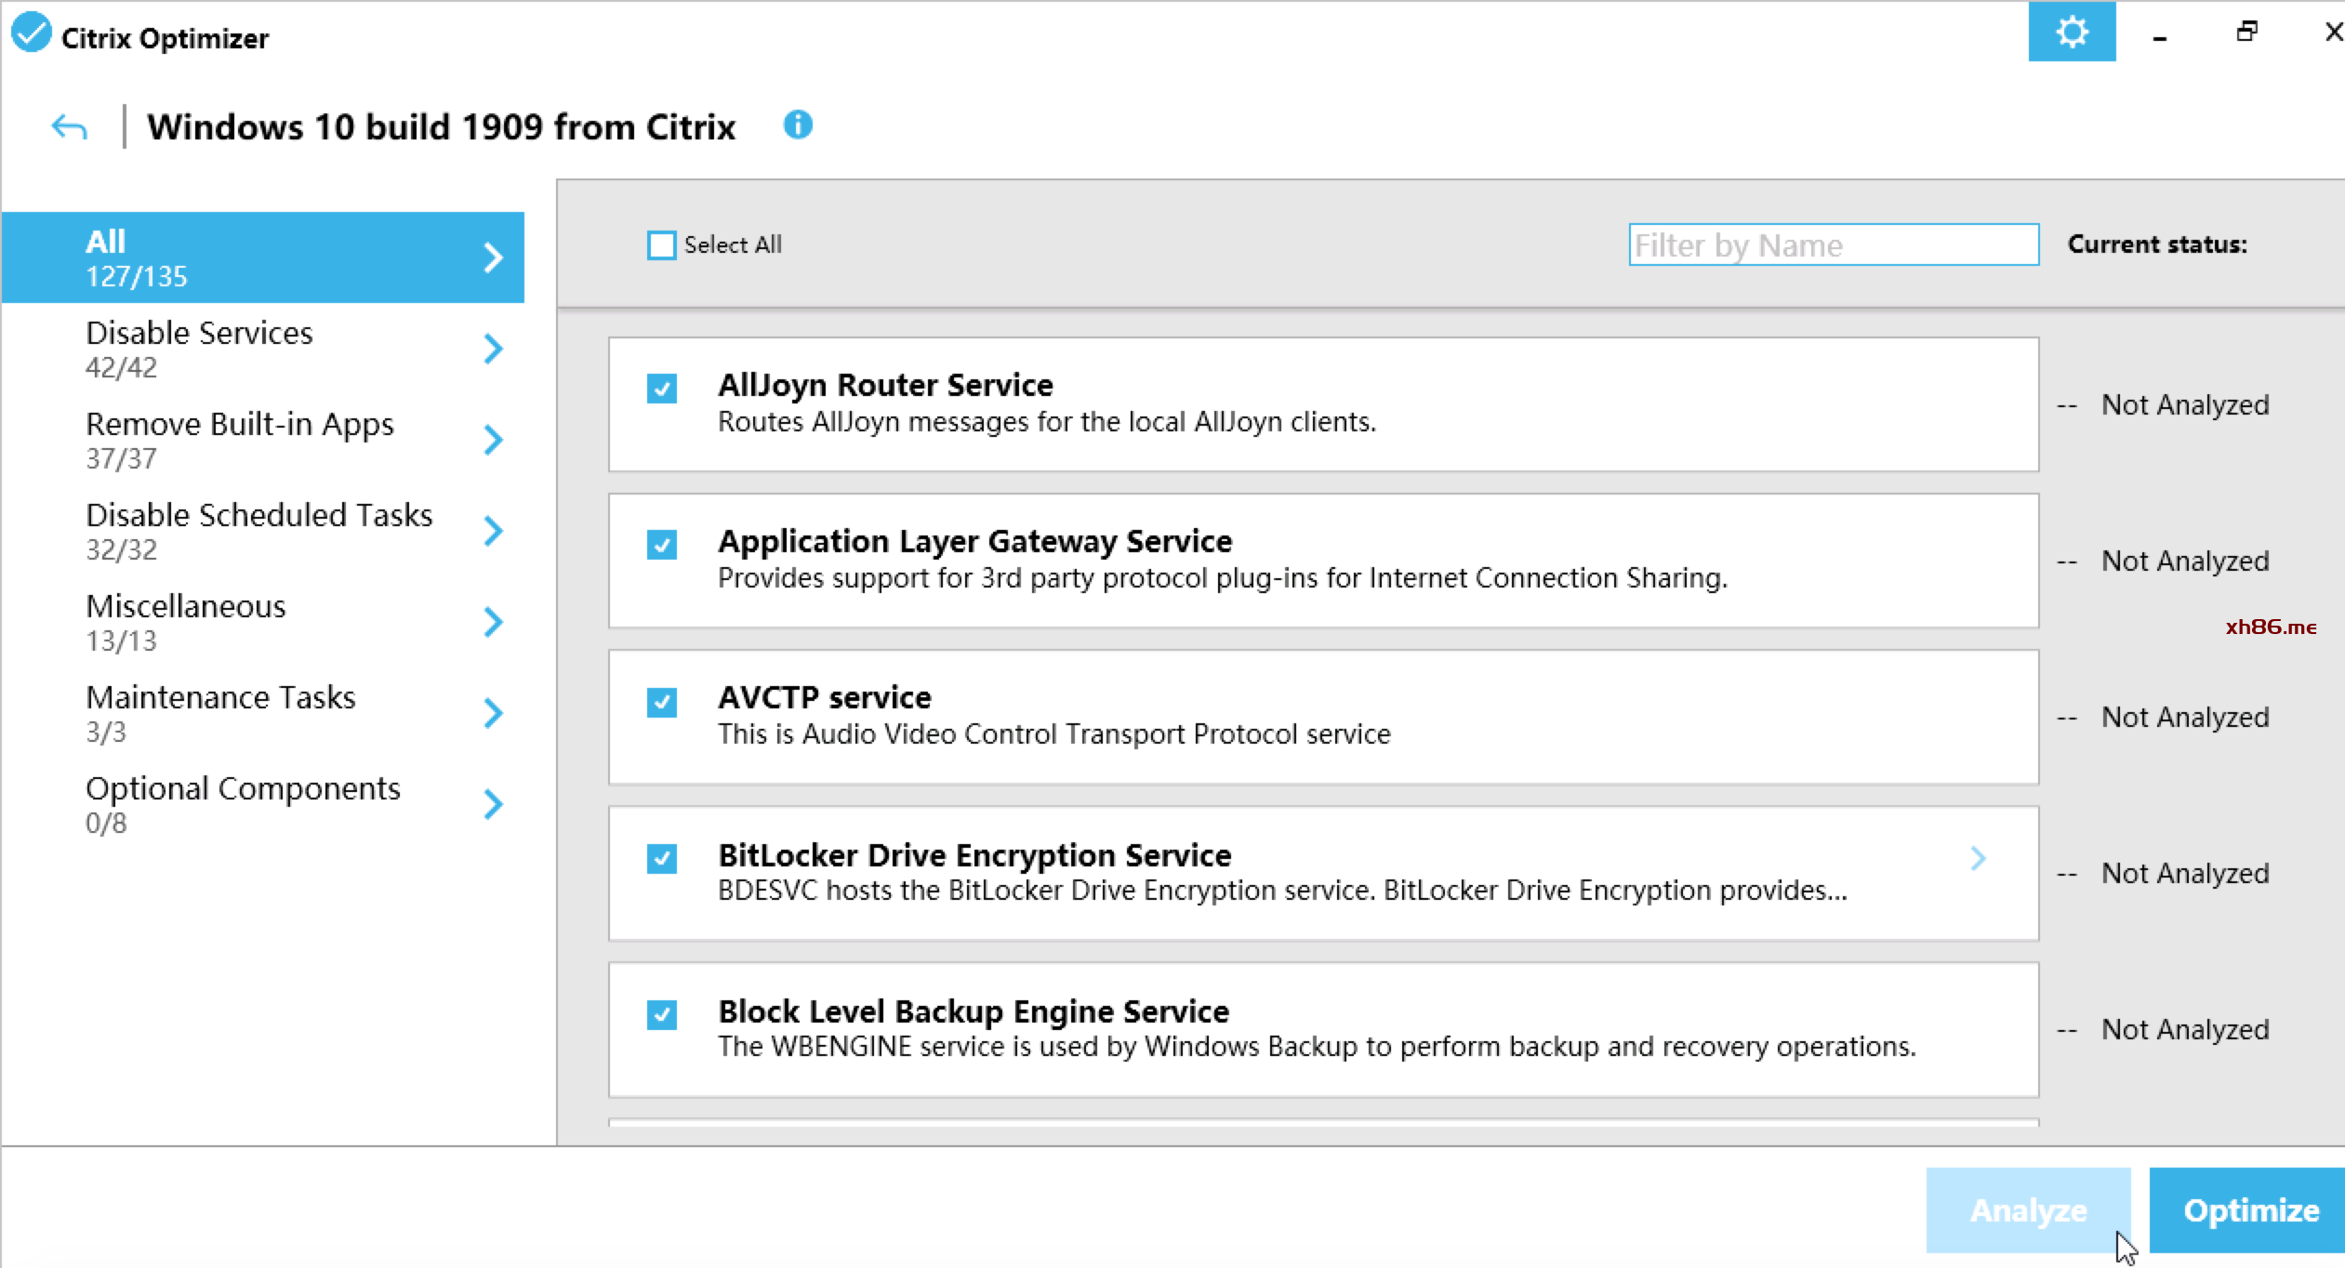The width and height of the screenshot is (2345, 1268).
Task: Open the Disable Services category
Action: [263, 349]
